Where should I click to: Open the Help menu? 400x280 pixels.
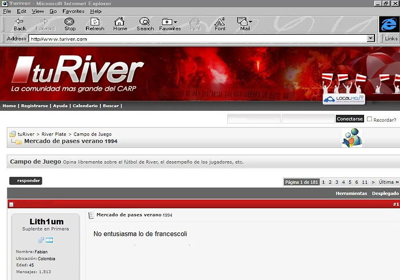[x=96, y=11]
